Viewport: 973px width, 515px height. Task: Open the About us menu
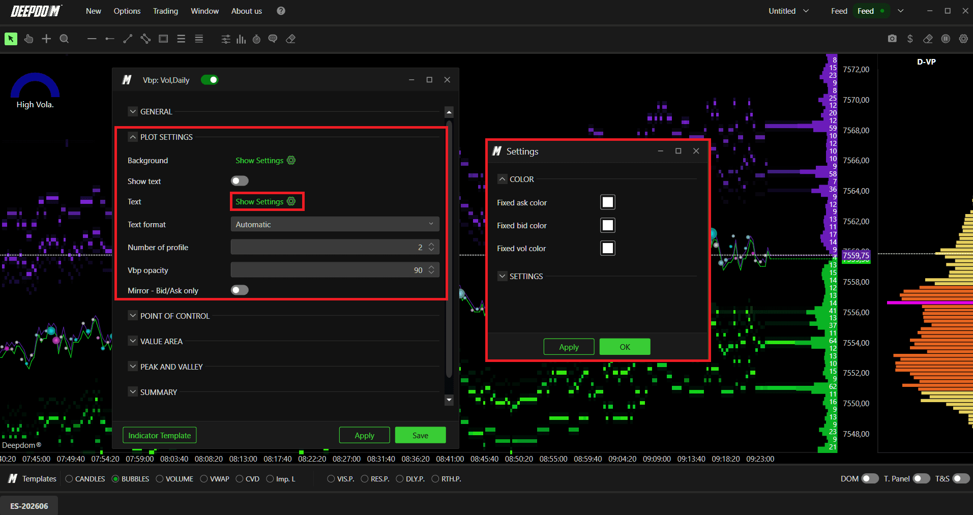pos(247,11)
